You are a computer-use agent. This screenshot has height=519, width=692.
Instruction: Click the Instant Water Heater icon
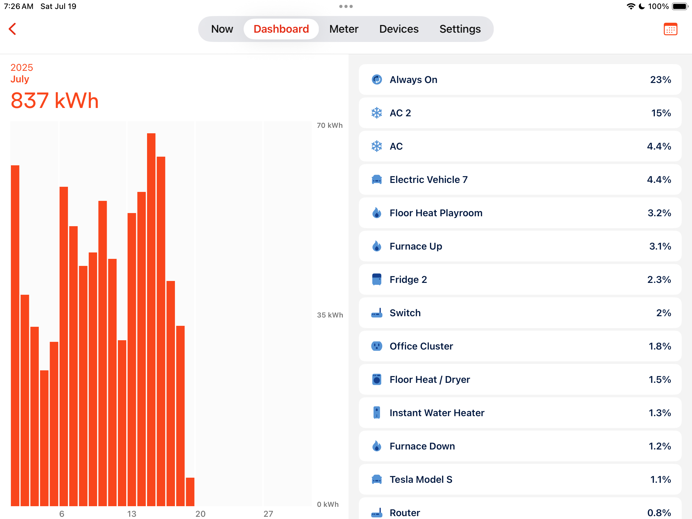click(377, 413)
